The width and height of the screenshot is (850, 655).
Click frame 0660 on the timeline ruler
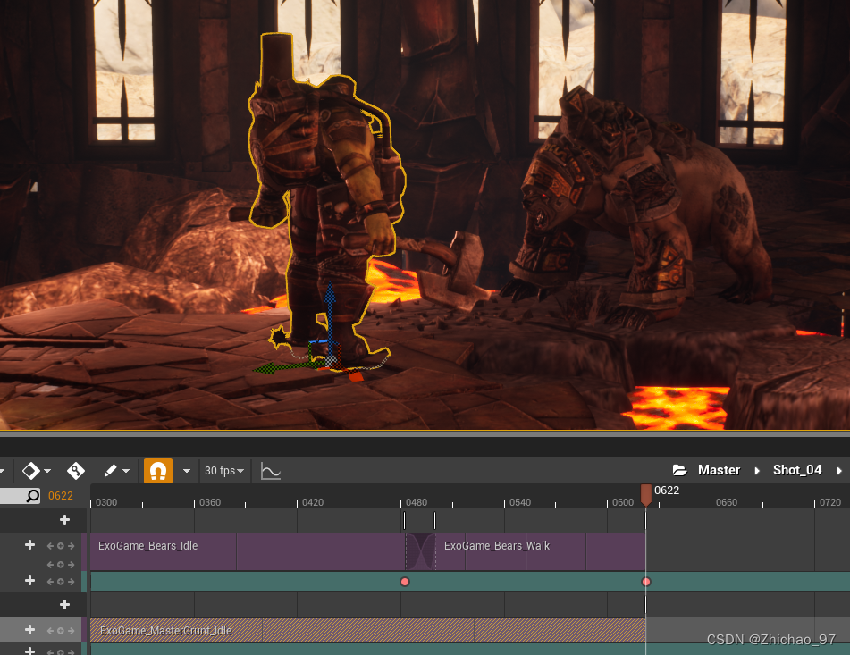(727, 502)
